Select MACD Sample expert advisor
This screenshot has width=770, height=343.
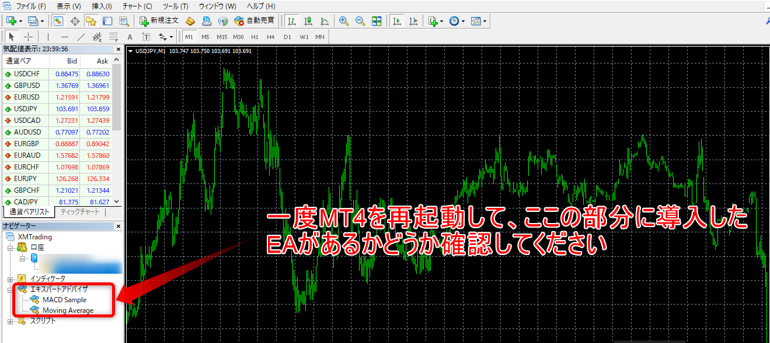coord(64,300)
